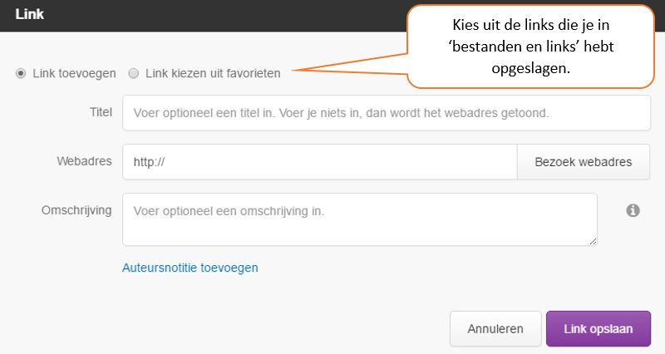
Task: Click the Bezoek webadres button
Action: click(584, 162)
